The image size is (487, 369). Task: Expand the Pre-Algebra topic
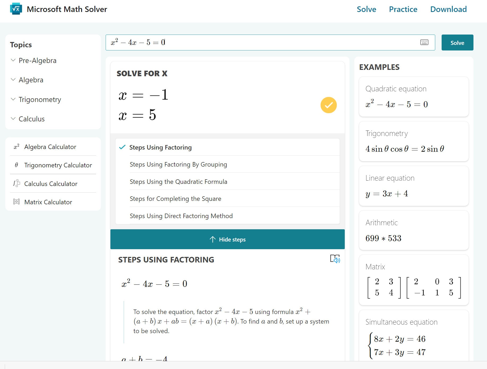pyautogui.click(x=37, y=61)
